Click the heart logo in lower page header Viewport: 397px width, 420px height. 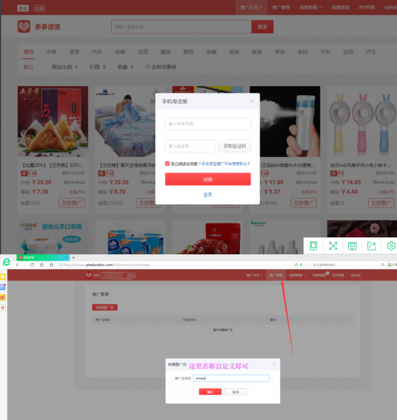coord(89,275)
